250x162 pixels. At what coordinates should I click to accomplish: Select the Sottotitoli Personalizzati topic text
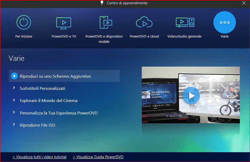(42, 89)
